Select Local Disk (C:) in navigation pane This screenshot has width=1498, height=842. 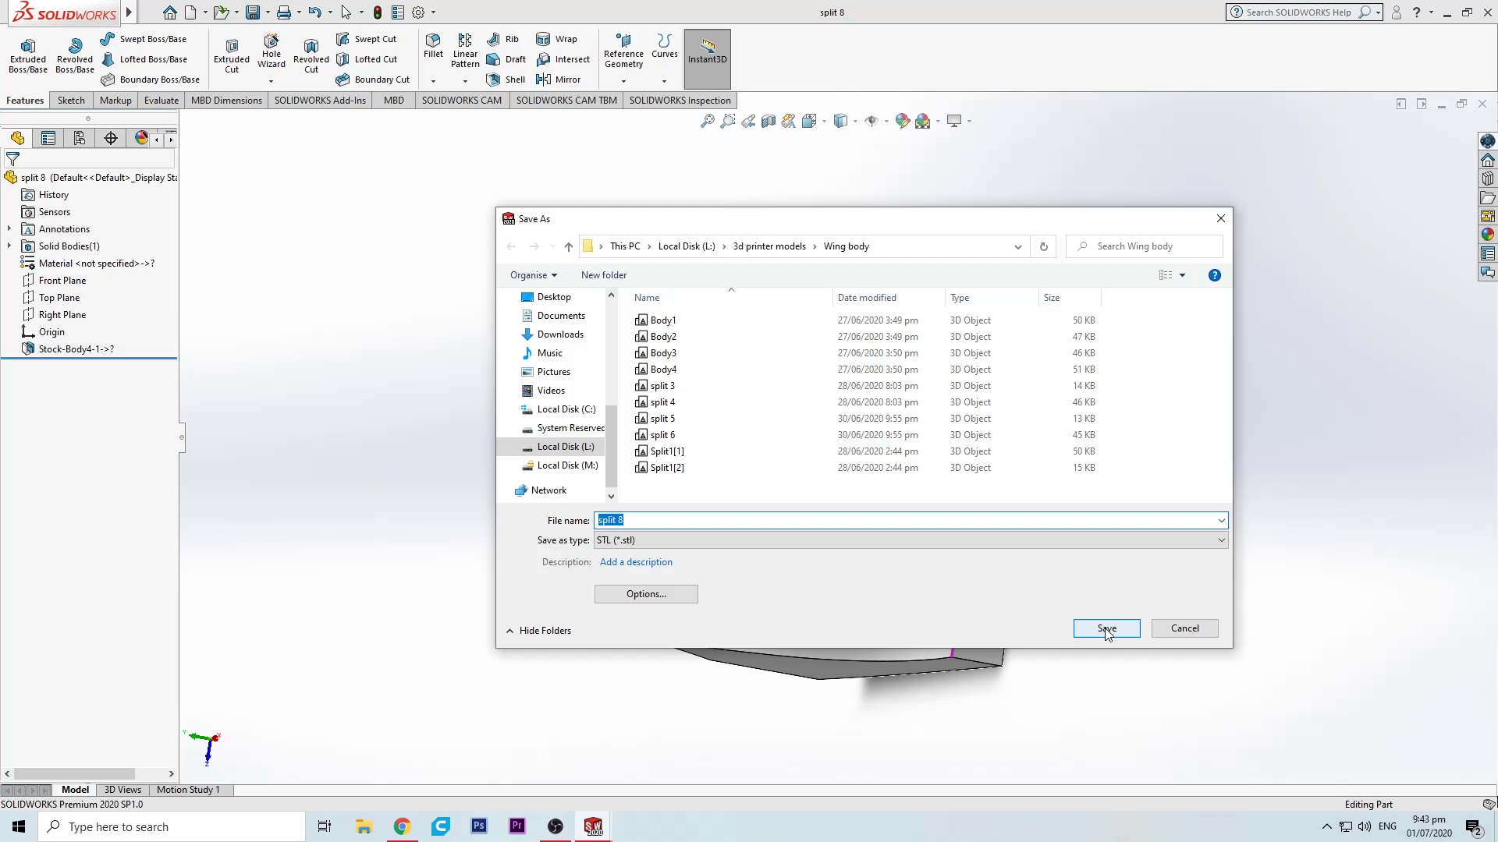pos(557,409)
